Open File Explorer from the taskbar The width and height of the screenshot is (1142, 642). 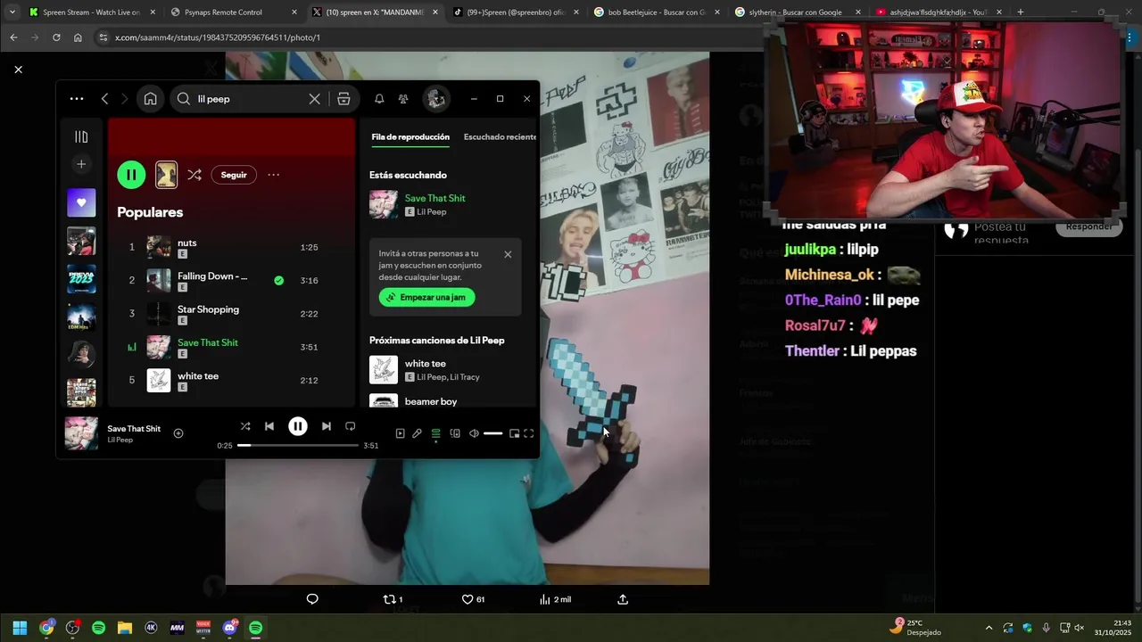point(125,628)
